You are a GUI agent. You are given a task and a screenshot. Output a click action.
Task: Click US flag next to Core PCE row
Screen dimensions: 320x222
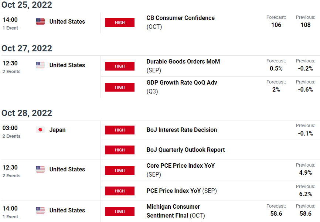point(40,169)
